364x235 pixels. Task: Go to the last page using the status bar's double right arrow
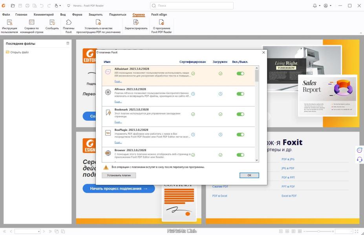point(50,231)
